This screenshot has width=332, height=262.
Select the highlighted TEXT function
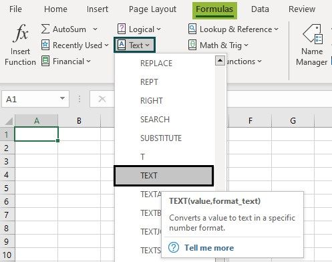164,176
